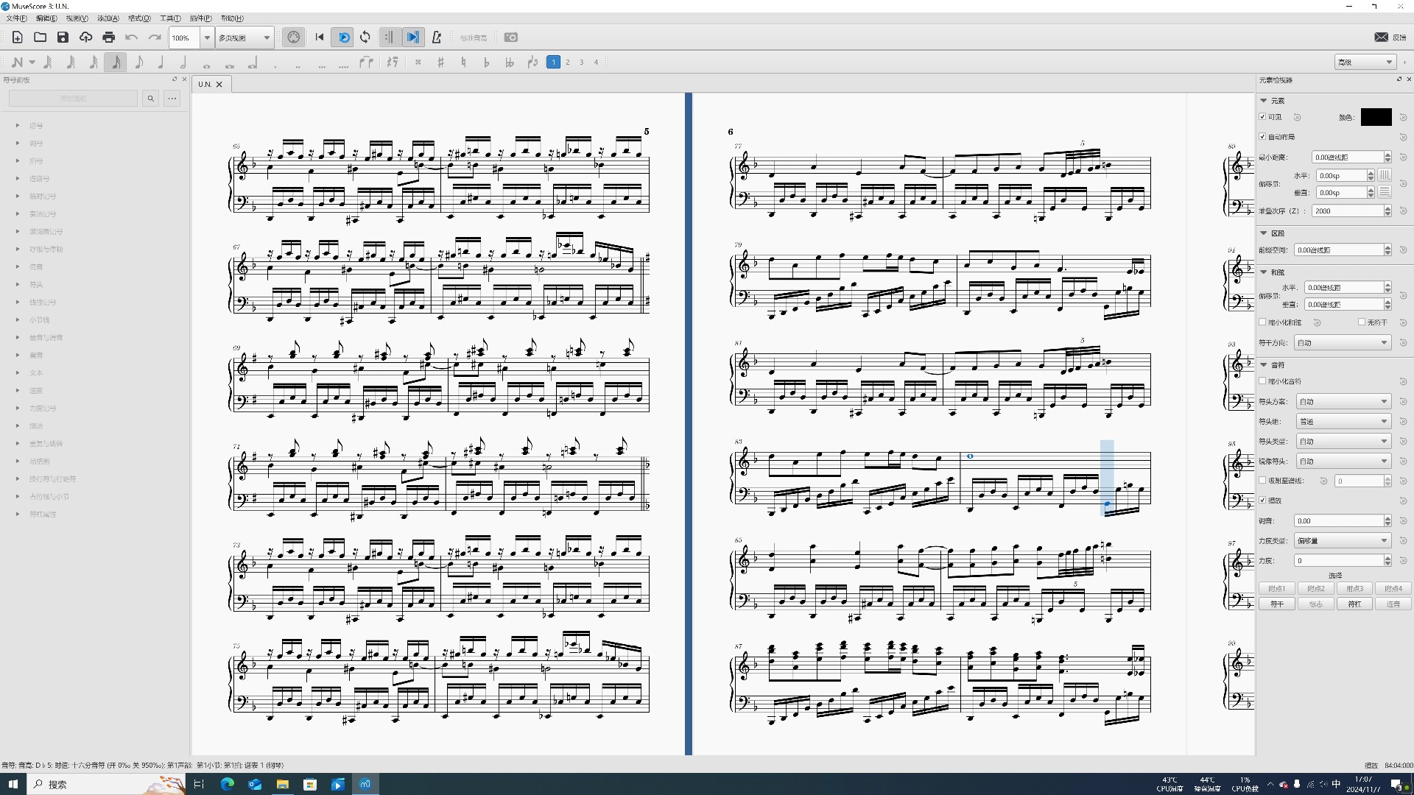The width and height of the screenshot is (1414, 795).
Task: Select voice 2 button
Action: tap(568, 63)
